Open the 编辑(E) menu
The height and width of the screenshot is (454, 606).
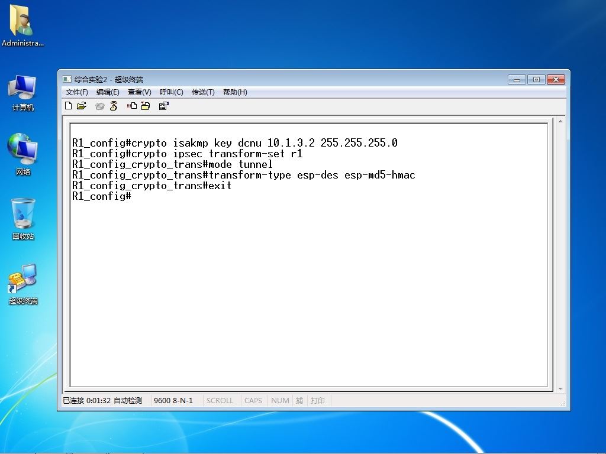[108, 92]
